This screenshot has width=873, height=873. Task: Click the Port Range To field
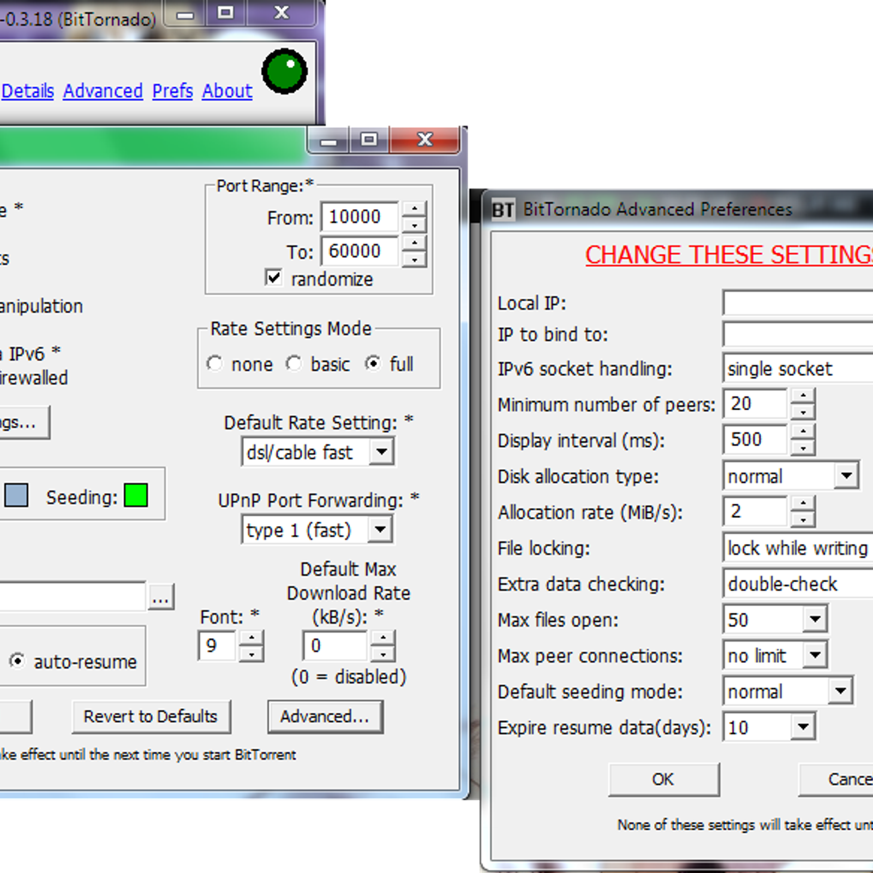point(360,251)
